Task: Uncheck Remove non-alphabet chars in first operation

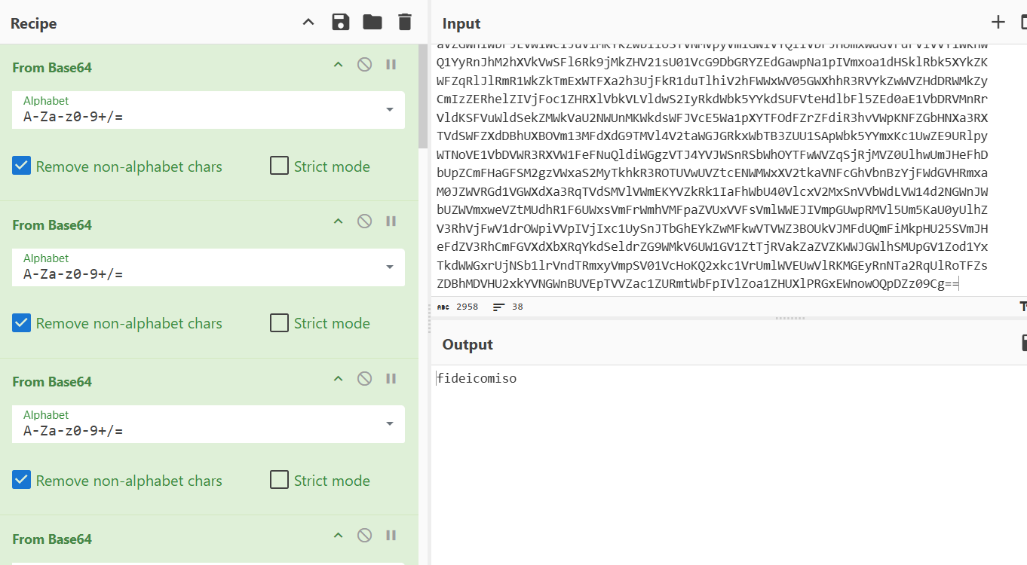Action: (22, 166)
